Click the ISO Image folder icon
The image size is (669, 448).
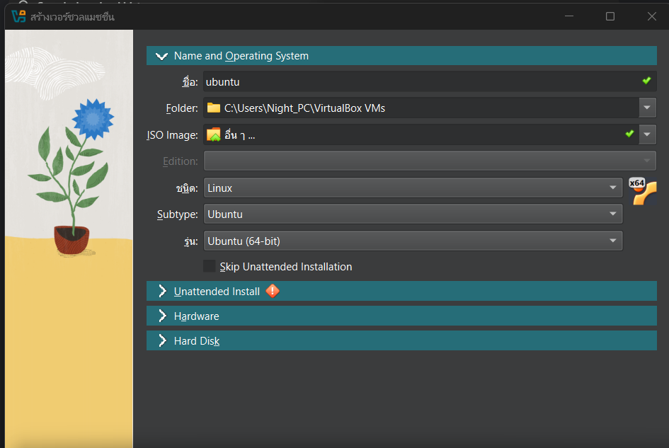point(213,134)
